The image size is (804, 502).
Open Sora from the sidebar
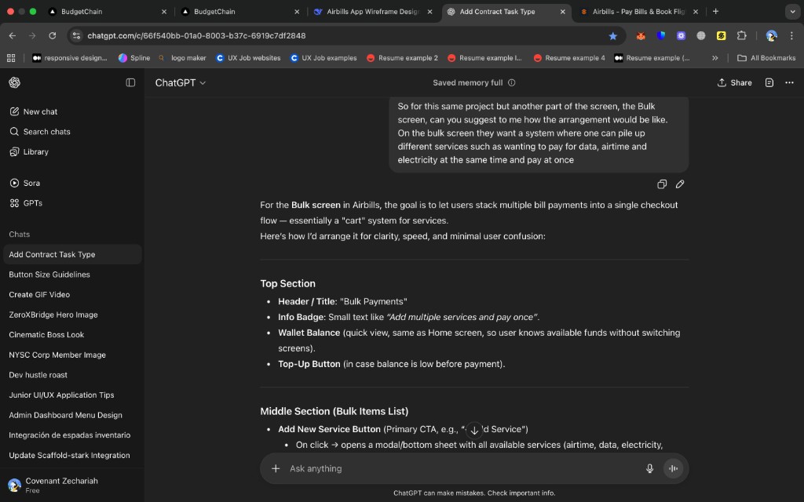(24, 183)
